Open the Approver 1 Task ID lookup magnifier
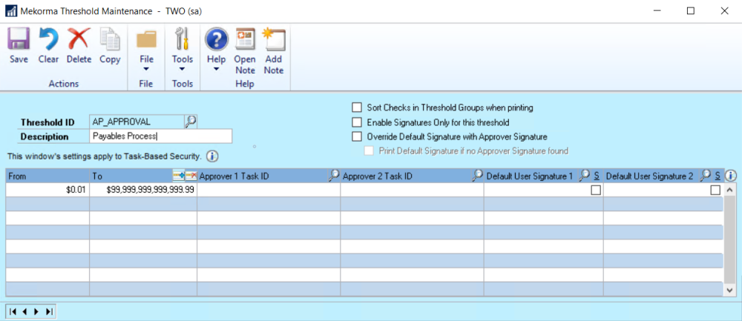 [x=334, y=176]
